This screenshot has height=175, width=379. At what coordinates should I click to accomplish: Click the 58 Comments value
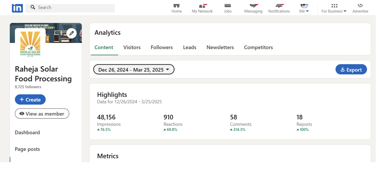pyautogui.click(x=234, y=117)
